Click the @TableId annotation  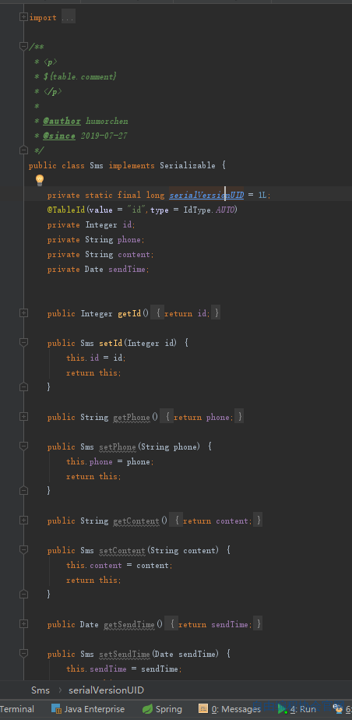(66, 210)
